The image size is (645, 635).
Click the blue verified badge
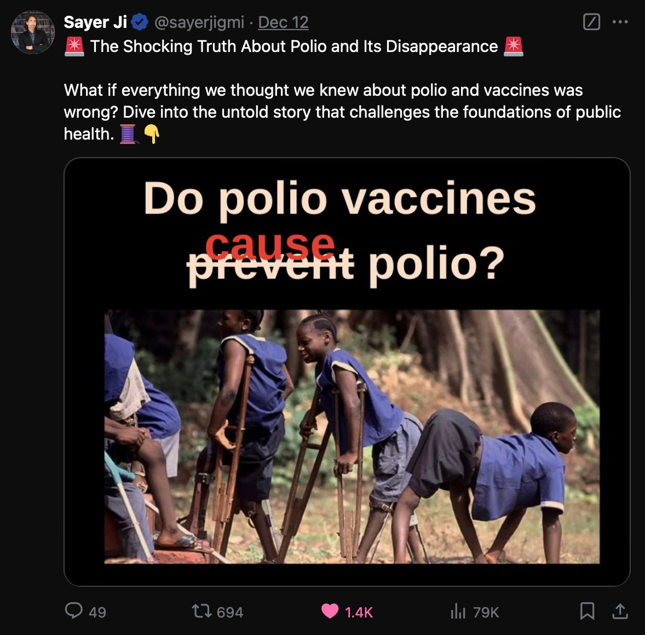click(140, 22)
